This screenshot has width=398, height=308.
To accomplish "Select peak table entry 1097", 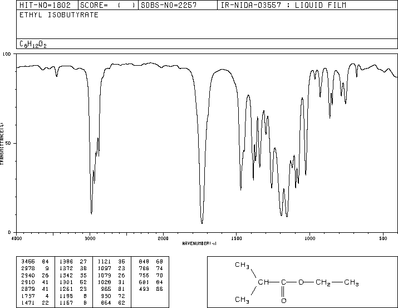I will point(104,268).
